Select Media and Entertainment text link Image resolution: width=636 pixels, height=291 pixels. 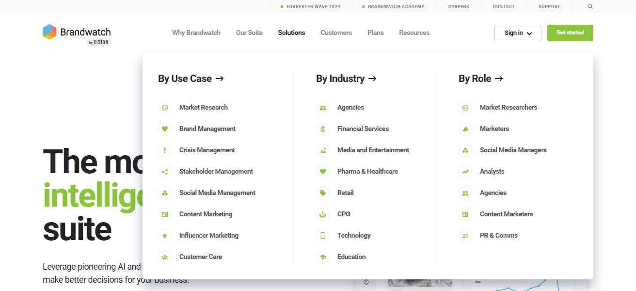[373, 150]
